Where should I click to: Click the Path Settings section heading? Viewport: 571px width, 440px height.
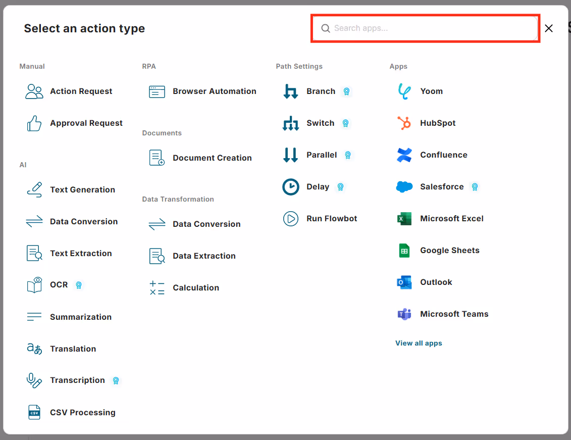(299, 66)
